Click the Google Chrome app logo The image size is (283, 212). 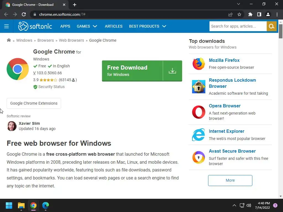coord(18,69)
